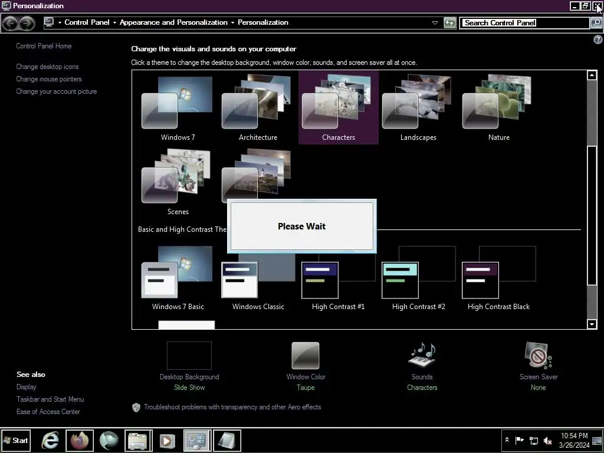Click Troubleshoot problems with transparency link
604x453 pixels.
pos(232,407)
